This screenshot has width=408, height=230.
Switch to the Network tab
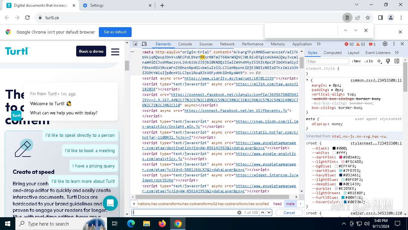(227, 44)
